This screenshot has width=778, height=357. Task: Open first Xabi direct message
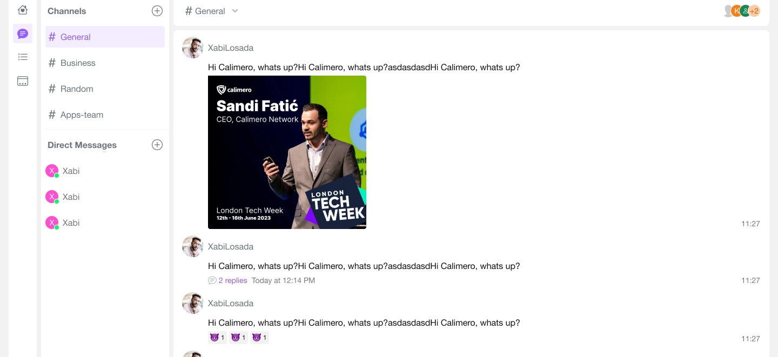pyautogui.click(x=71, y=171)
